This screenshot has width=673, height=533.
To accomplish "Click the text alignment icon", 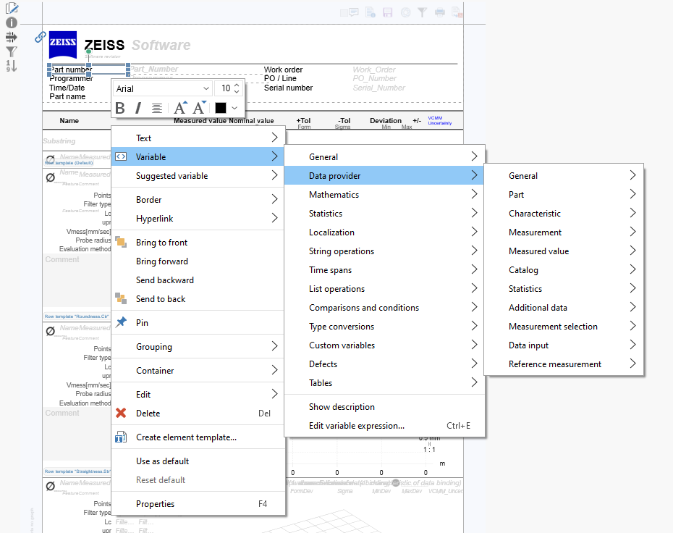I will 157,108.
